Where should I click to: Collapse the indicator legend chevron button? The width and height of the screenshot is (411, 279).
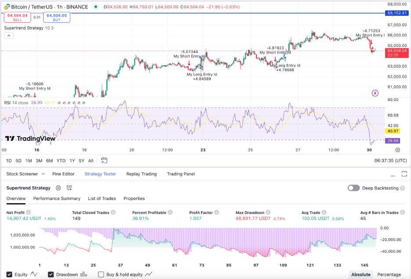click(x=9, y=36)
